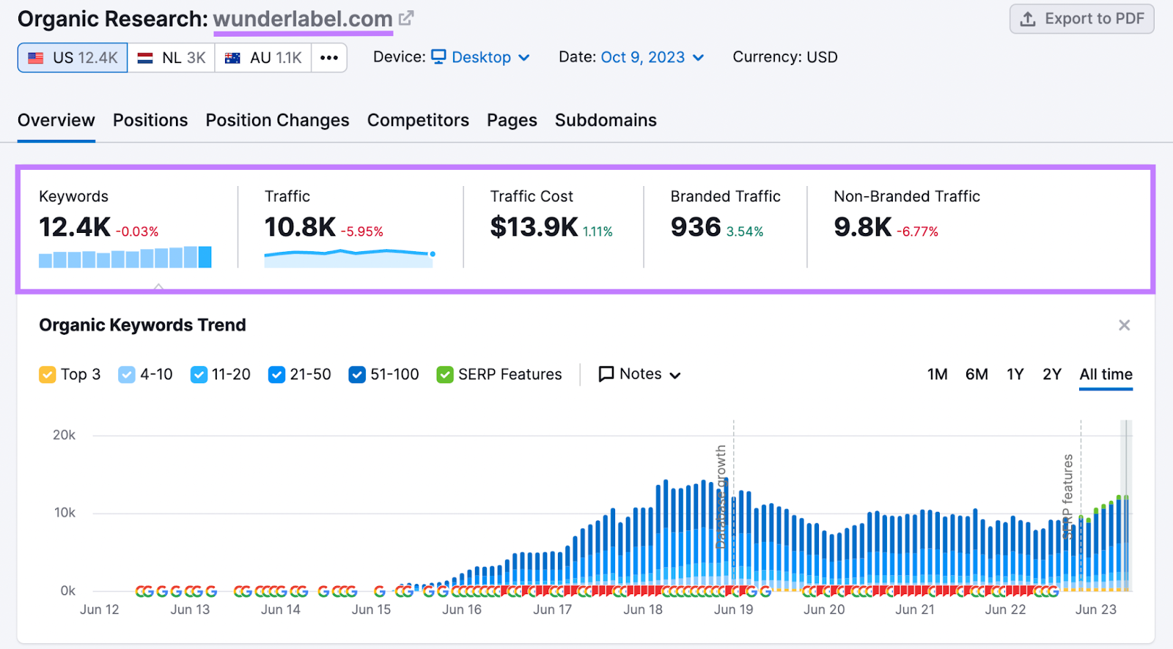Expand the Notes dropdown
1173x649 pixels.
click(640, 374)
